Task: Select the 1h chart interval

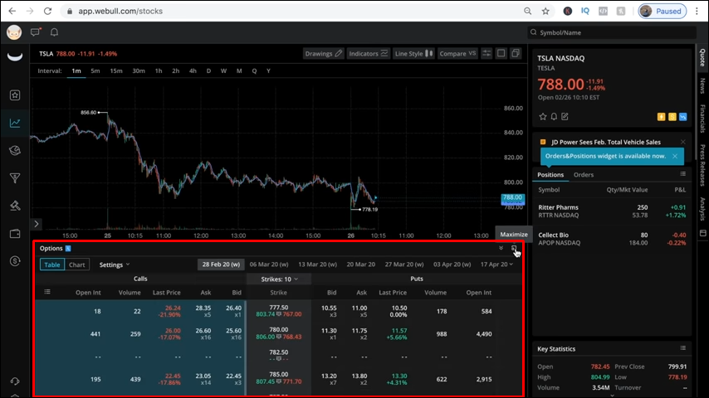Action: click(x=159, y=71)
